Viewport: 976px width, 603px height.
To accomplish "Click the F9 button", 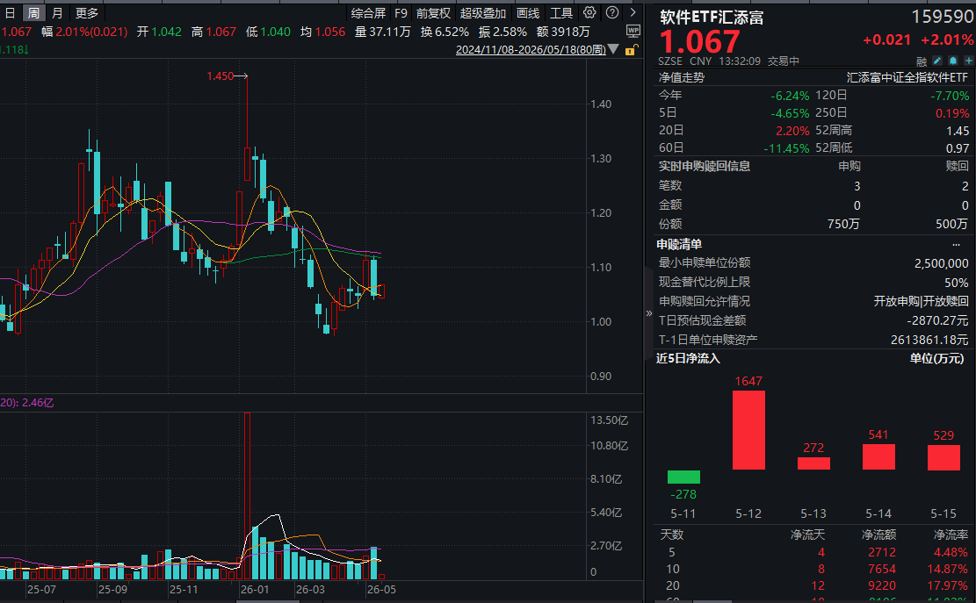I will tap(401, 13).
